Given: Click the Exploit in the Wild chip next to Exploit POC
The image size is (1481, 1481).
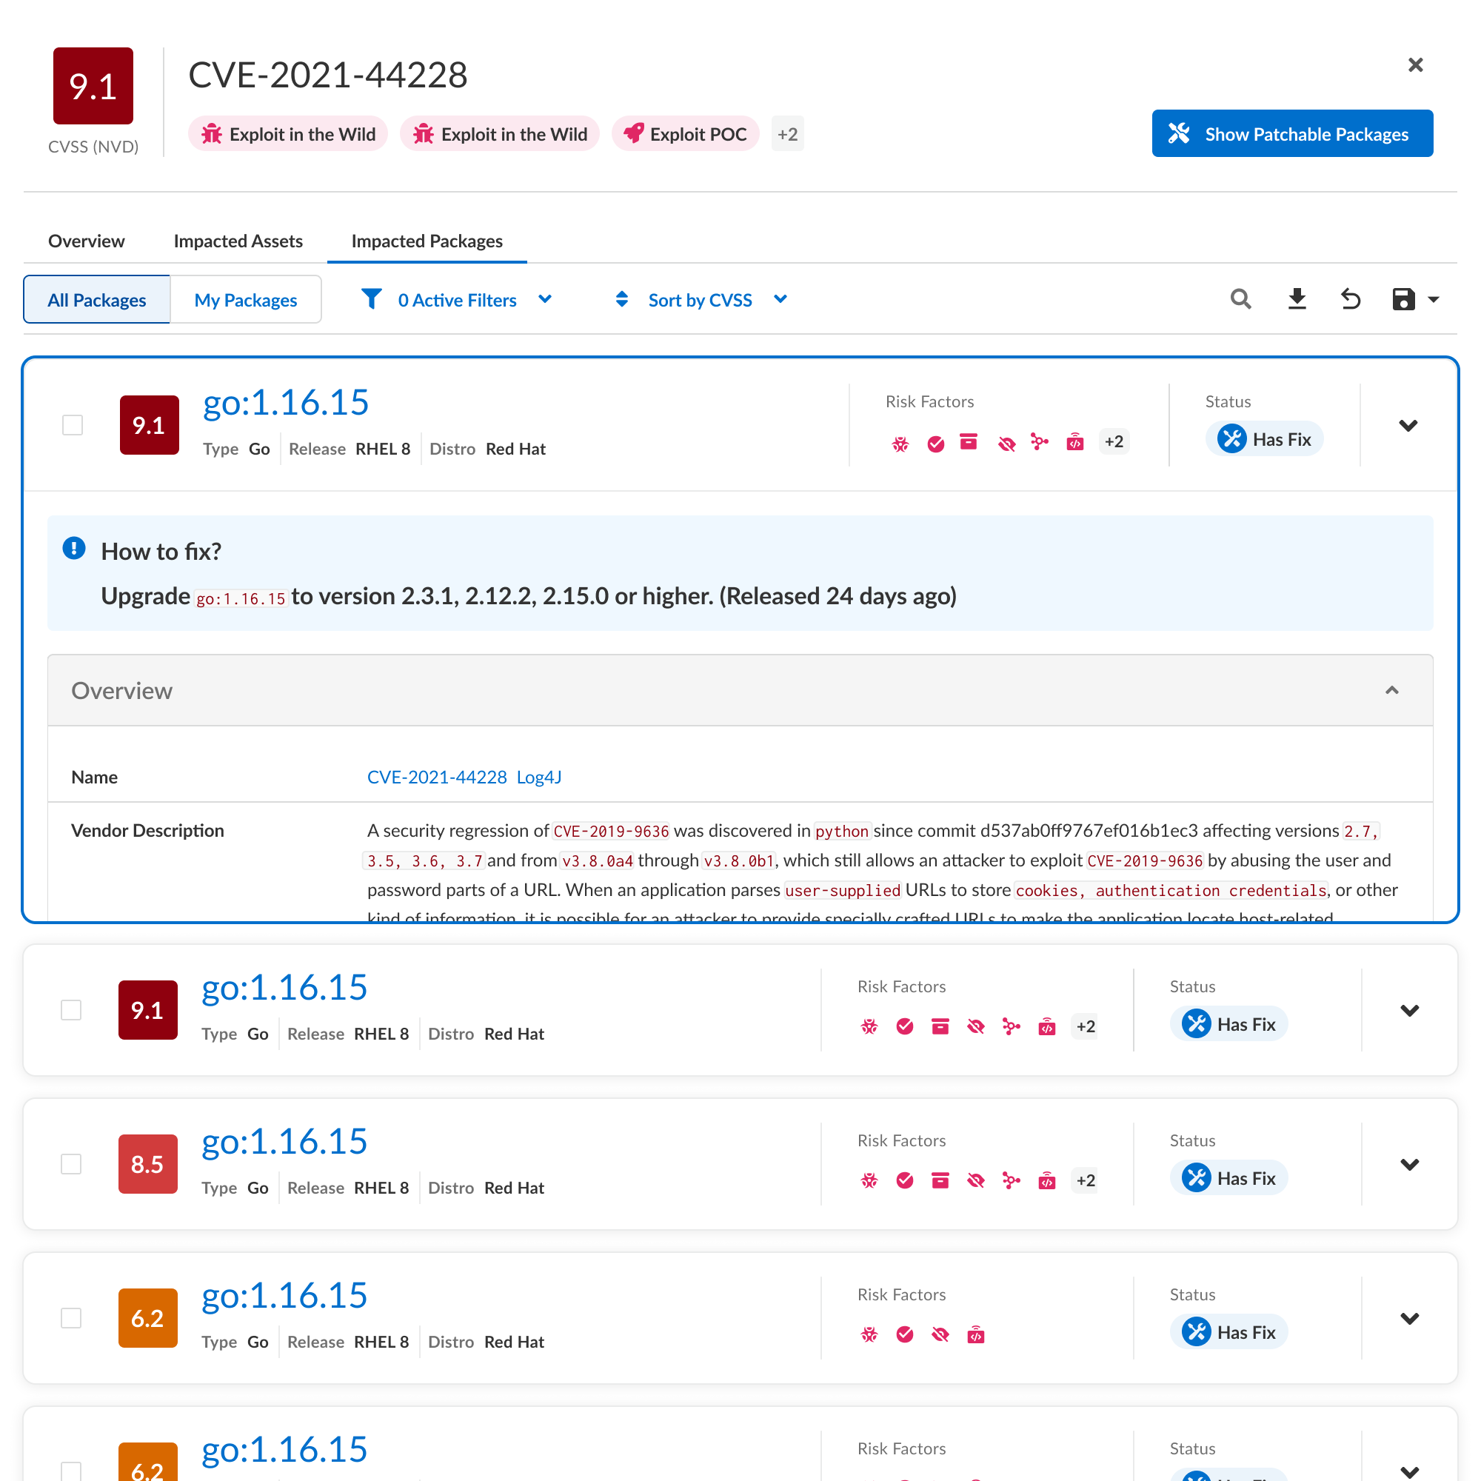Looking at the screenshot, I should tap(499, 134).
